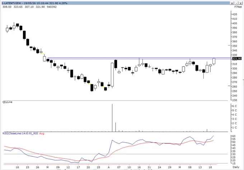Click the 260 price axis label
The width and height of the screenshot is (244, 170).
tap(235, 87)
